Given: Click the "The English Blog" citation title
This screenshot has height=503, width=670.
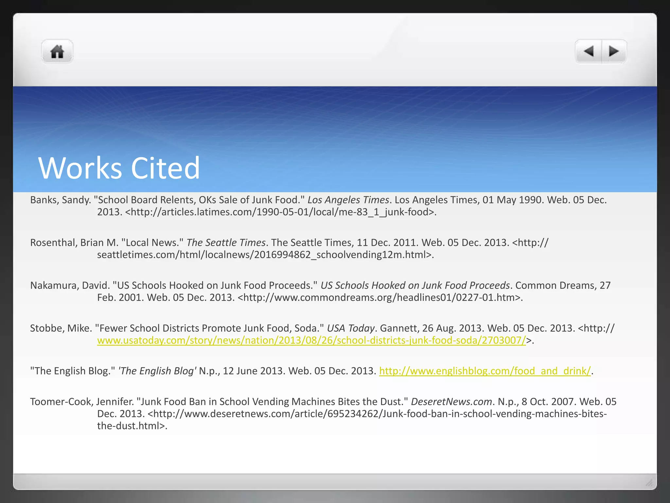Looking at the screenshot, I should point(73,371).
